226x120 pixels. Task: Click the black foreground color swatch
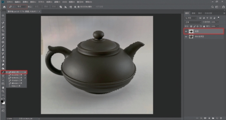pos(2,101)
